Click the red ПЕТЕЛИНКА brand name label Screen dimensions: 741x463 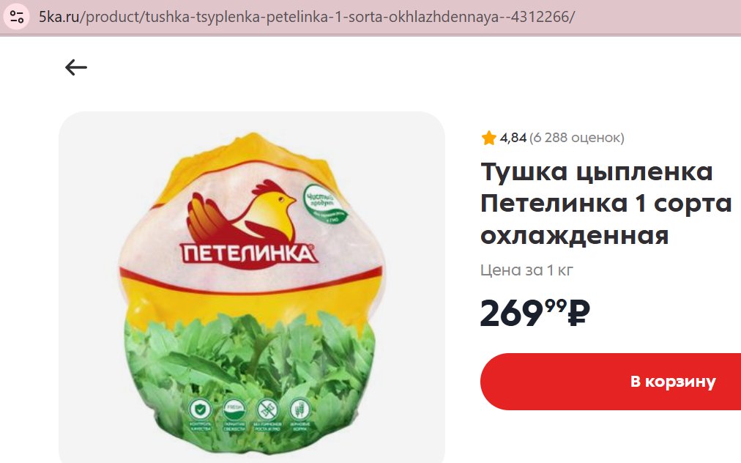pos(248,254)
